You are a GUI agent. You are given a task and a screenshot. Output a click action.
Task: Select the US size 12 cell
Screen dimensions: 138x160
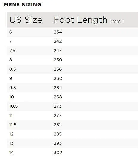coord(11,134)
